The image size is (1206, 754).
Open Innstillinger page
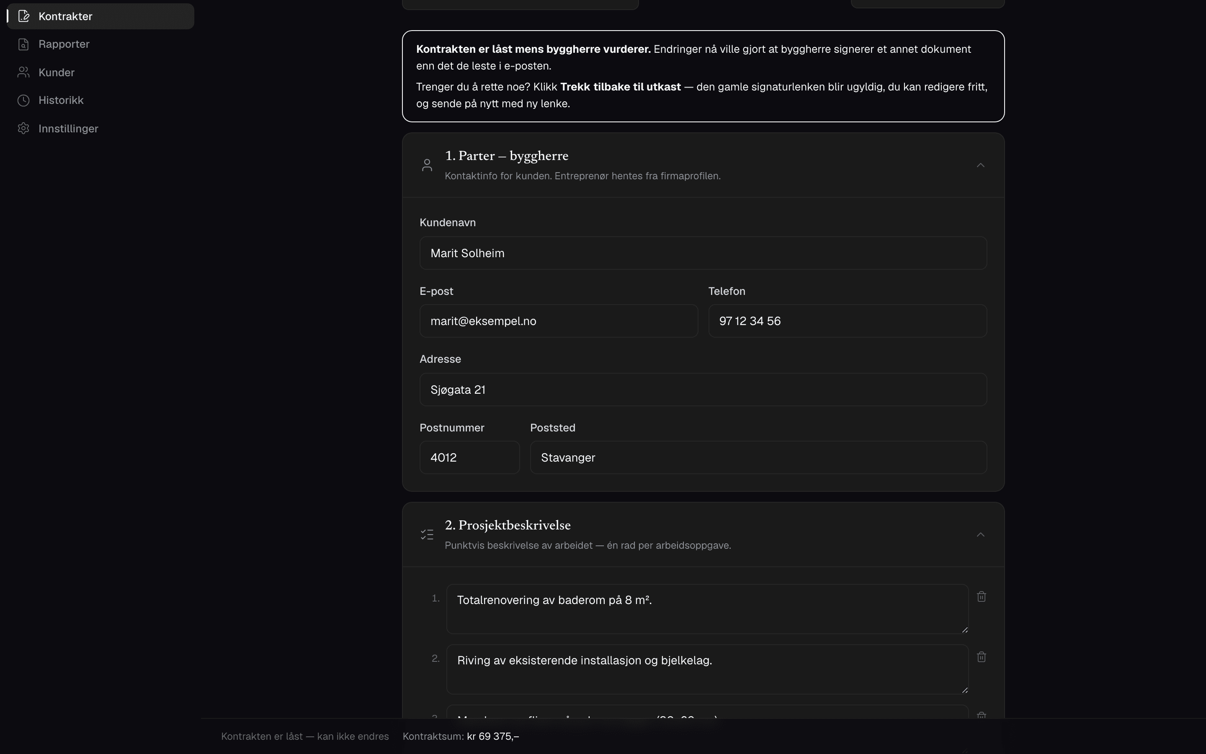pyautogui.click(x=100, y=129)
